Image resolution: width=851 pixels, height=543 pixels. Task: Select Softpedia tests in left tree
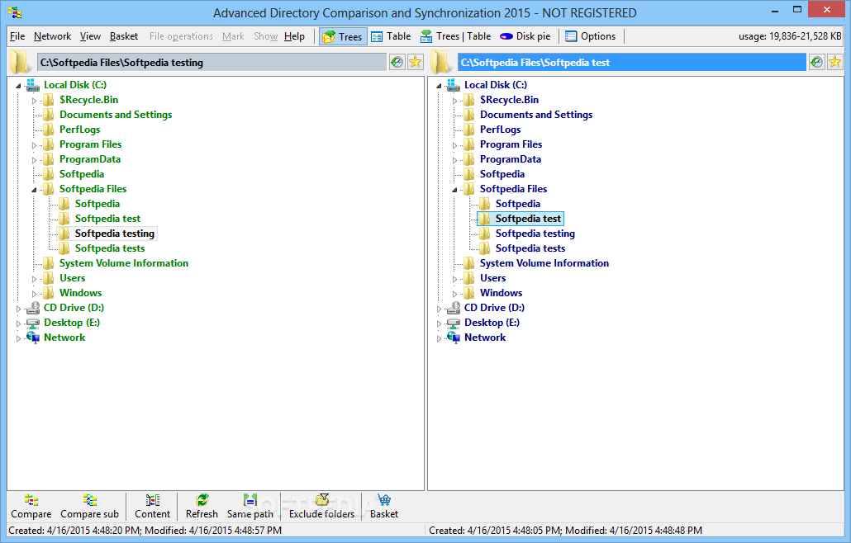point(110,248)
